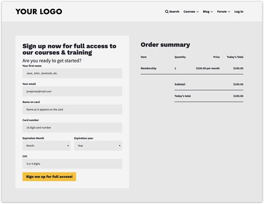Select the Forum menu item
This screenshot has width=264, height=204.
[222, 12]
